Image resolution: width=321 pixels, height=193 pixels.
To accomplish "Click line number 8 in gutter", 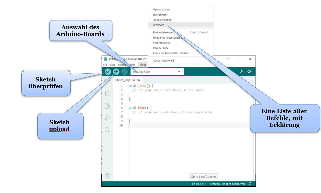I will tap(122, 116).
